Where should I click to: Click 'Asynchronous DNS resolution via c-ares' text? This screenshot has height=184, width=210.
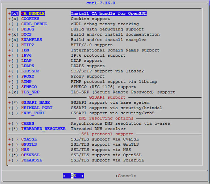point(120,124)
